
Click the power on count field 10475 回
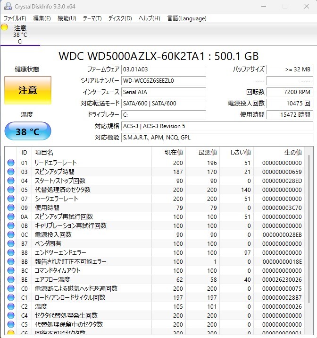[290, 104]
